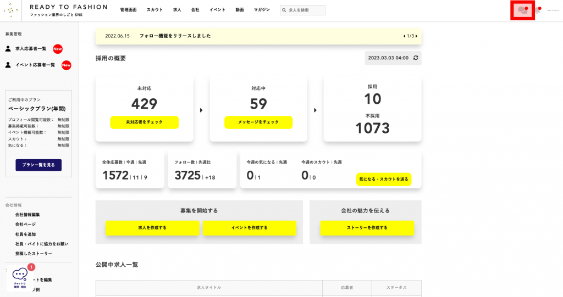
Task: Click person icon beside イベント応募者一覧
Action: tap(8, 65)
